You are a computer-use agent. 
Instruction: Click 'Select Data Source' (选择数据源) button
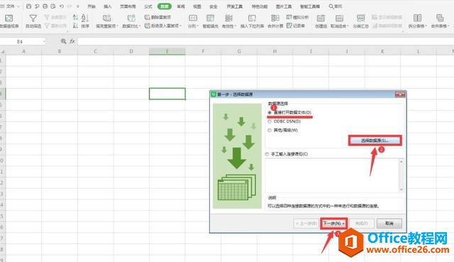click(375, 141)
